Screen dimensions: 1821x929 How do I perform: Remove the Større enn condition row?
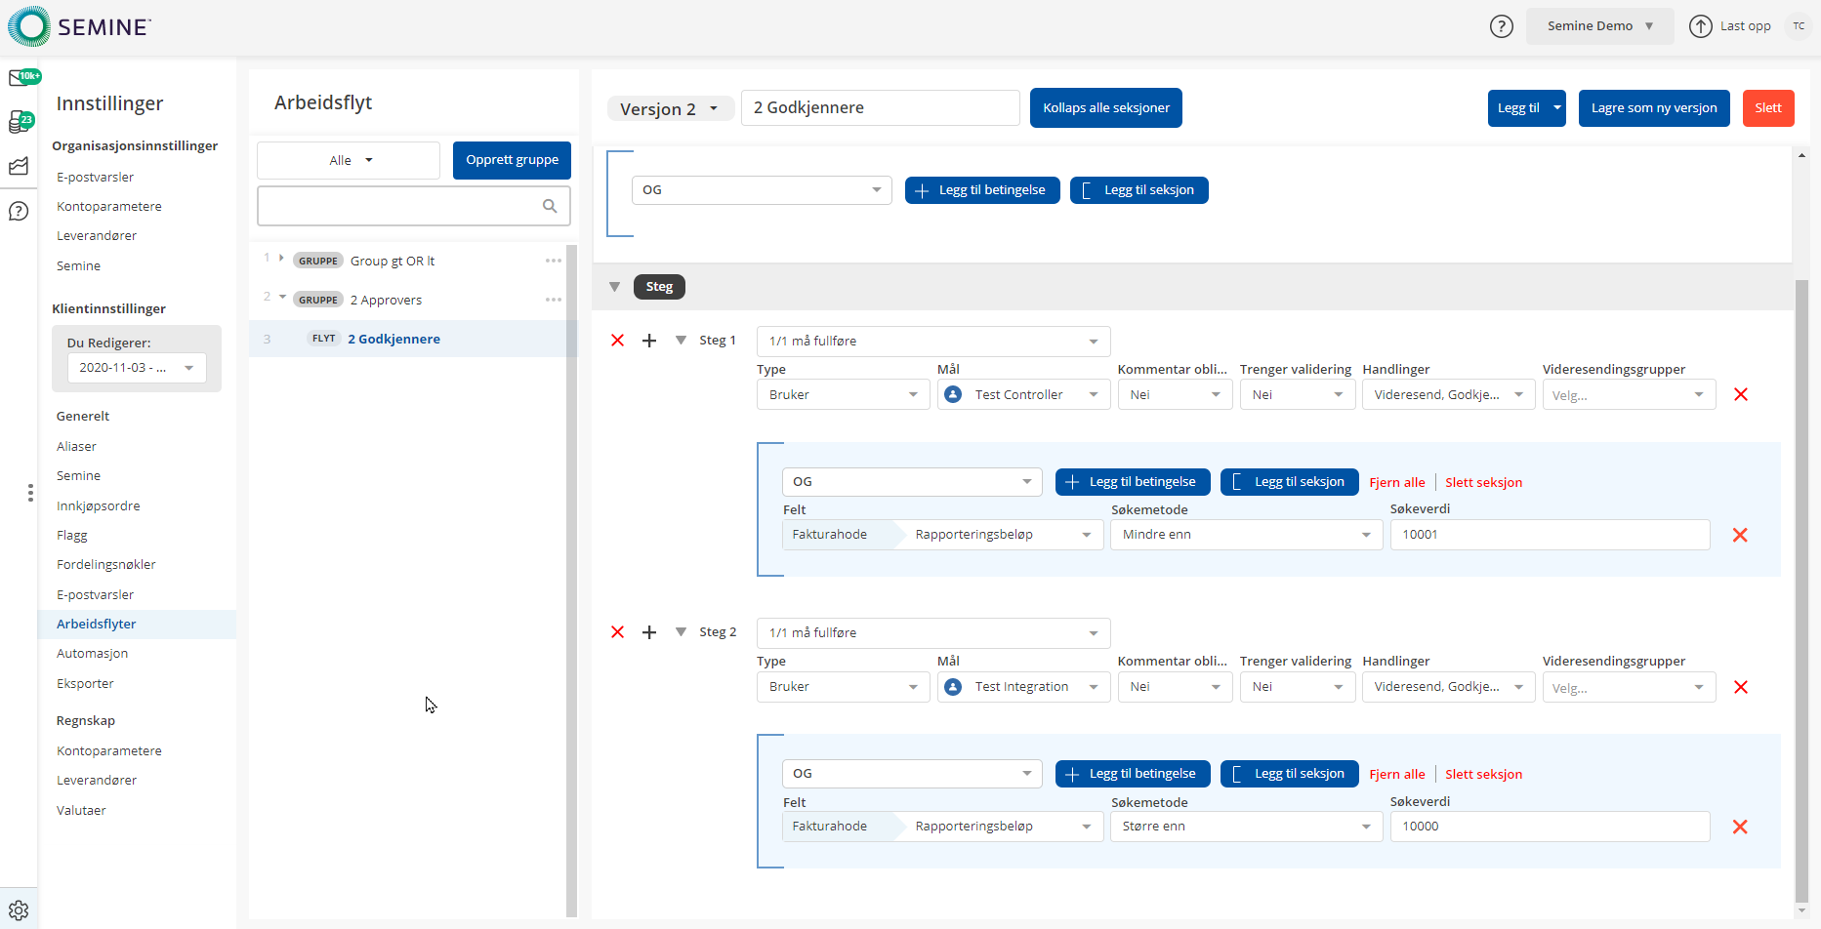click(x=1739, y=827)
